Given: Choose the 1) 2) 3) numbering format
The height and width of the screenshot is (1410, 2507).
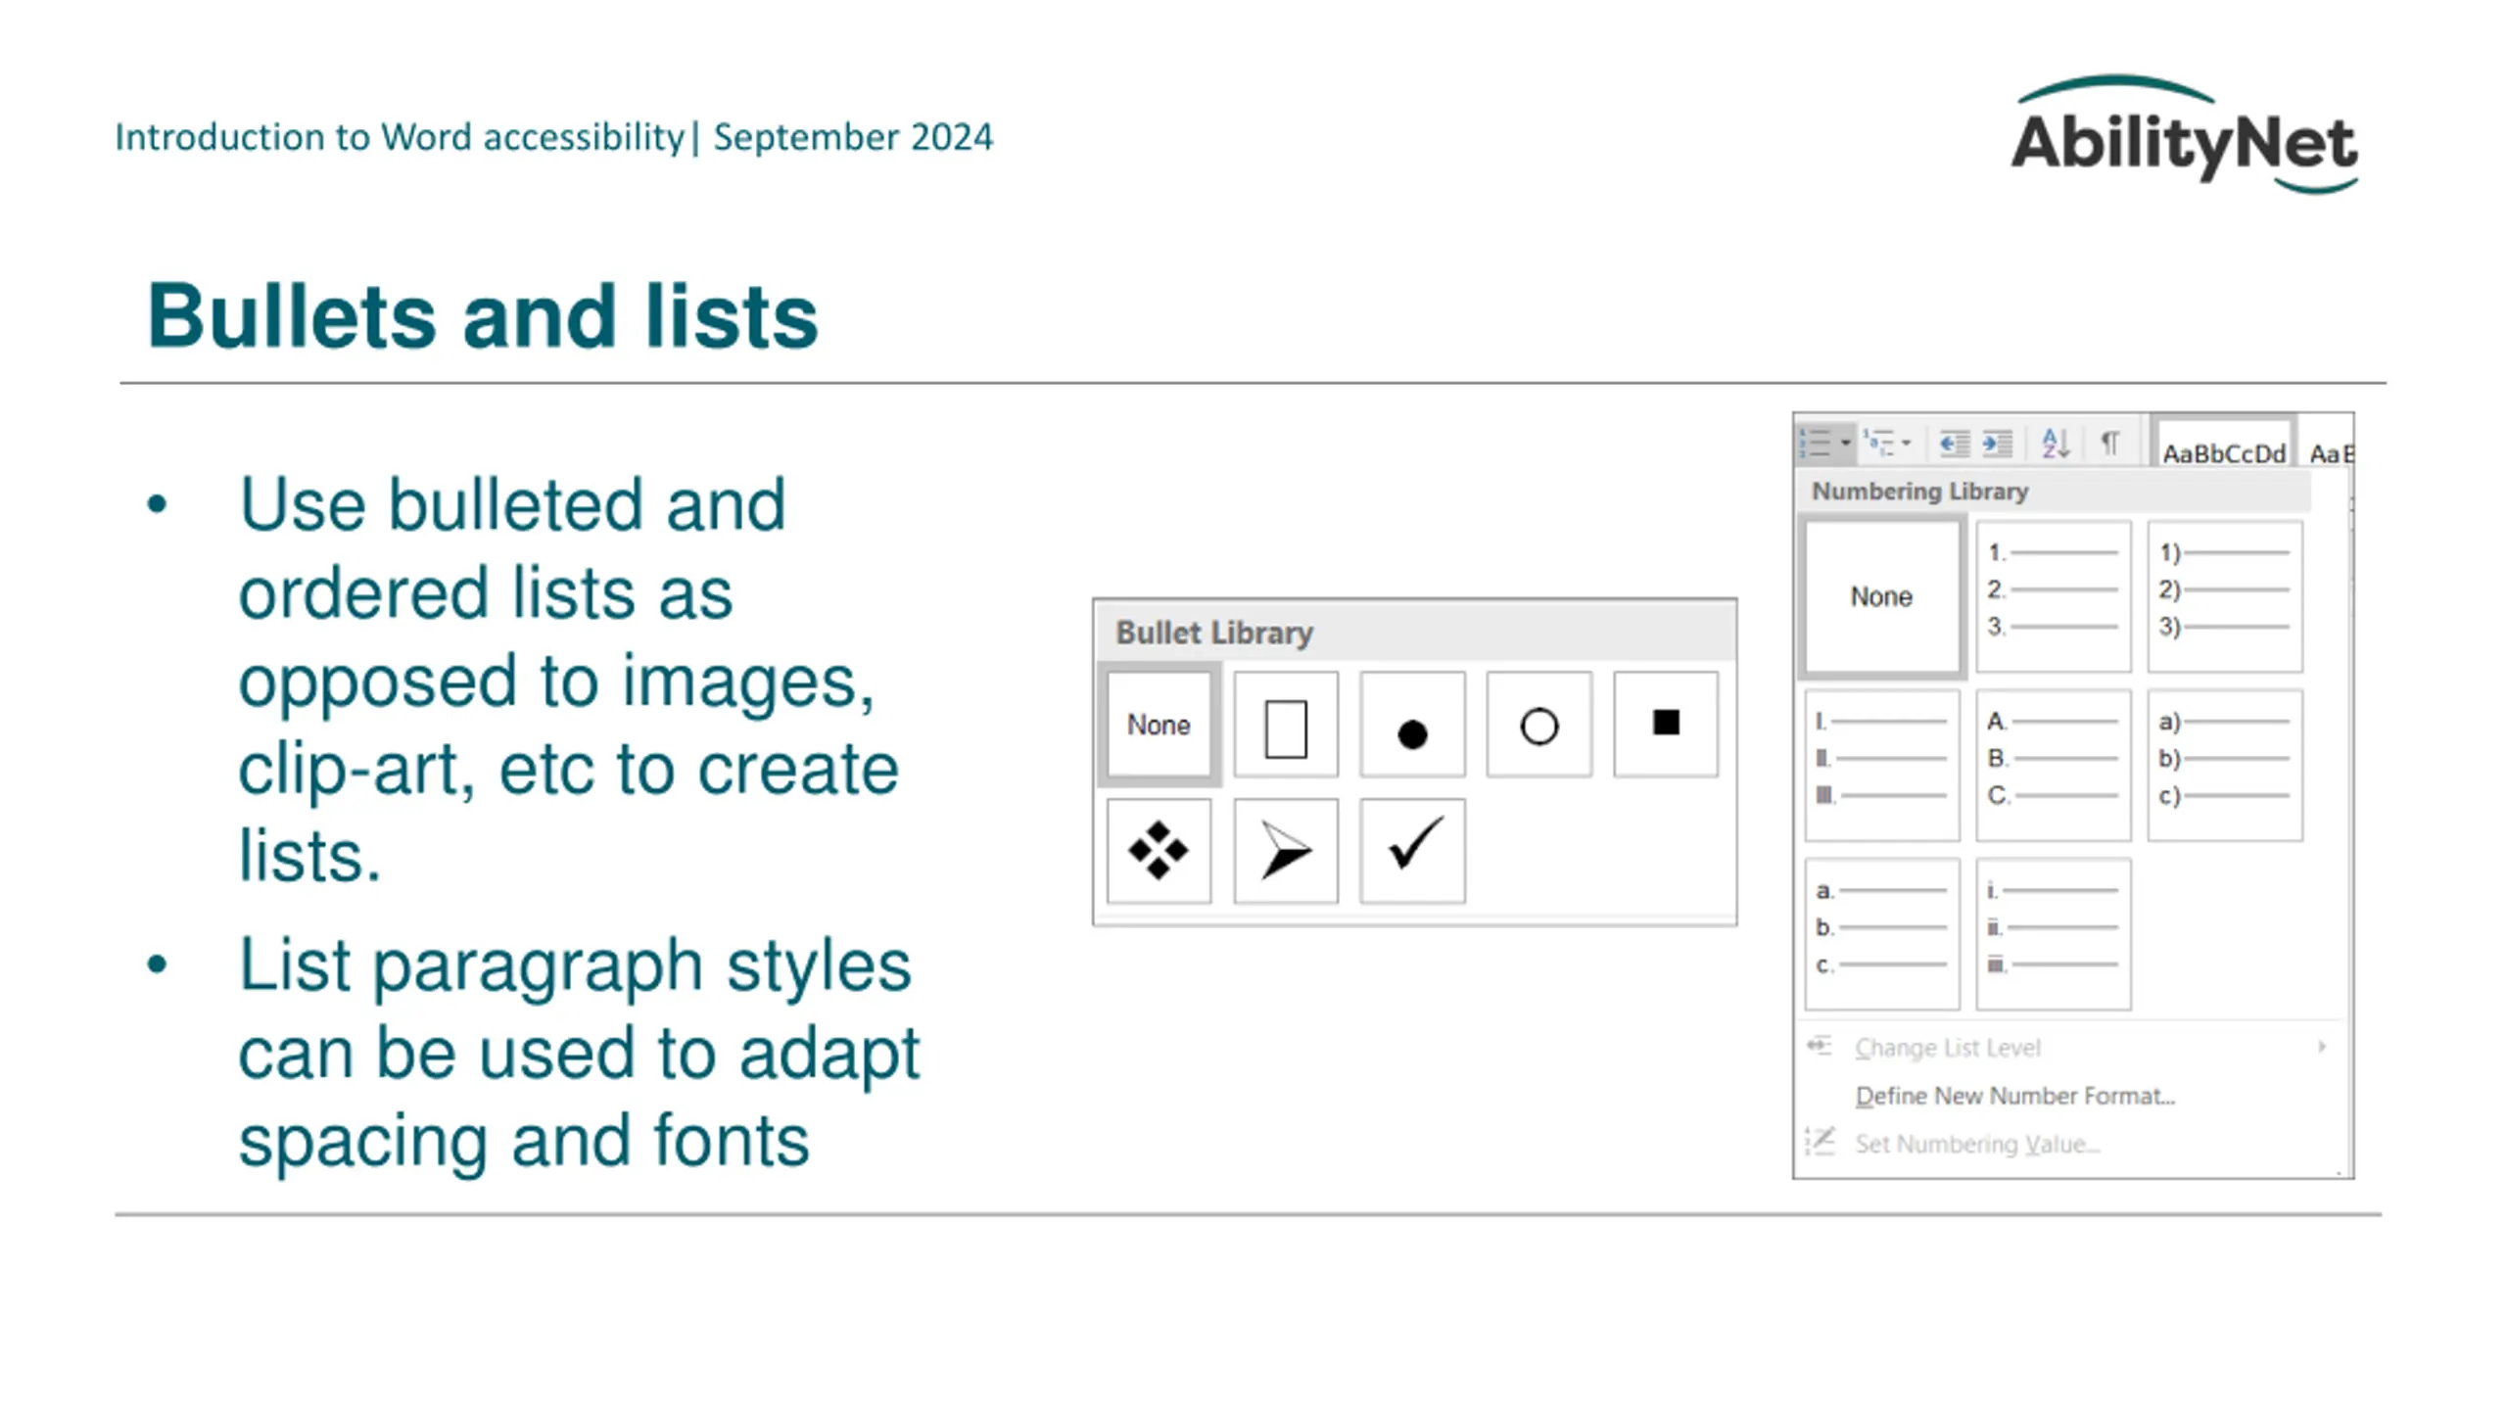Looking at the screenshot, I should point(2224,596).
